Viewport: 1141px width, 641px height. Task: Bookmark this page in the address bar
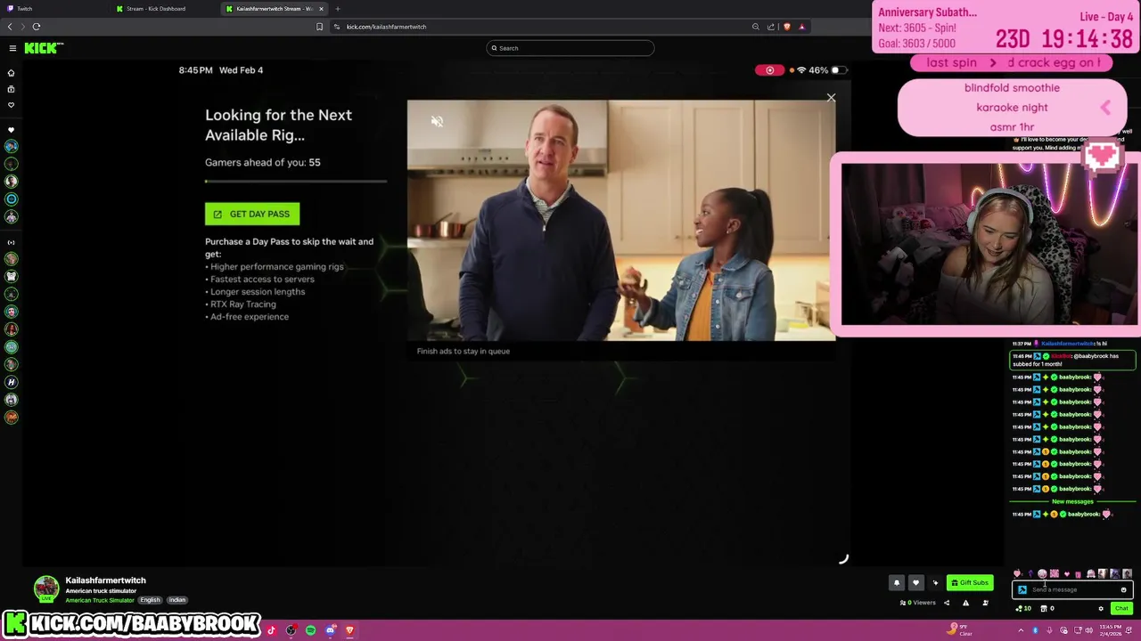click(x=319, y=27)
